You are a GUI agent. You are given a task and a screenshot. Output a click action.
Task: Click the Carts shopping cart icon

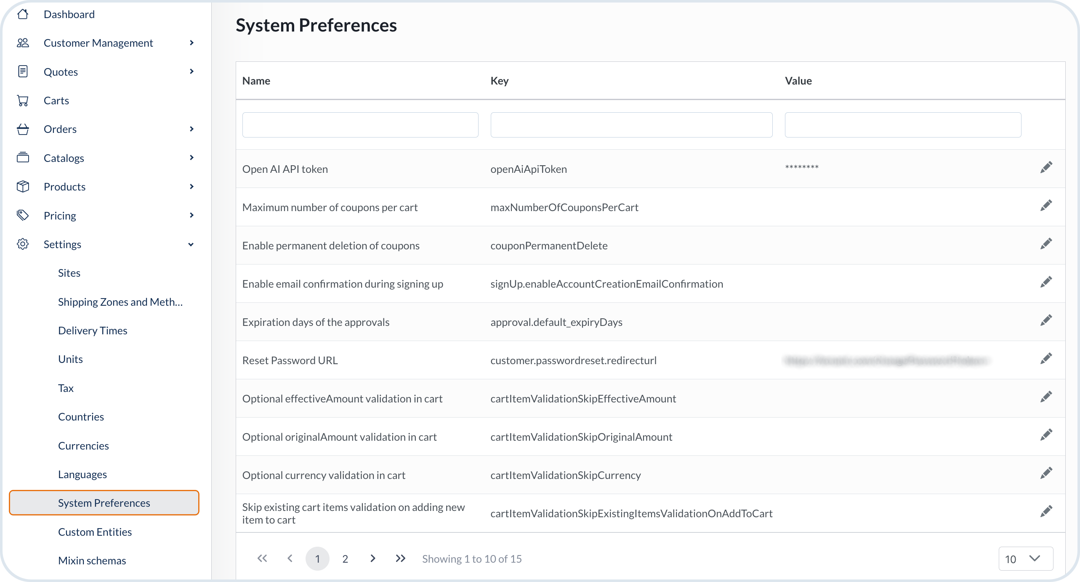point(23,101)
